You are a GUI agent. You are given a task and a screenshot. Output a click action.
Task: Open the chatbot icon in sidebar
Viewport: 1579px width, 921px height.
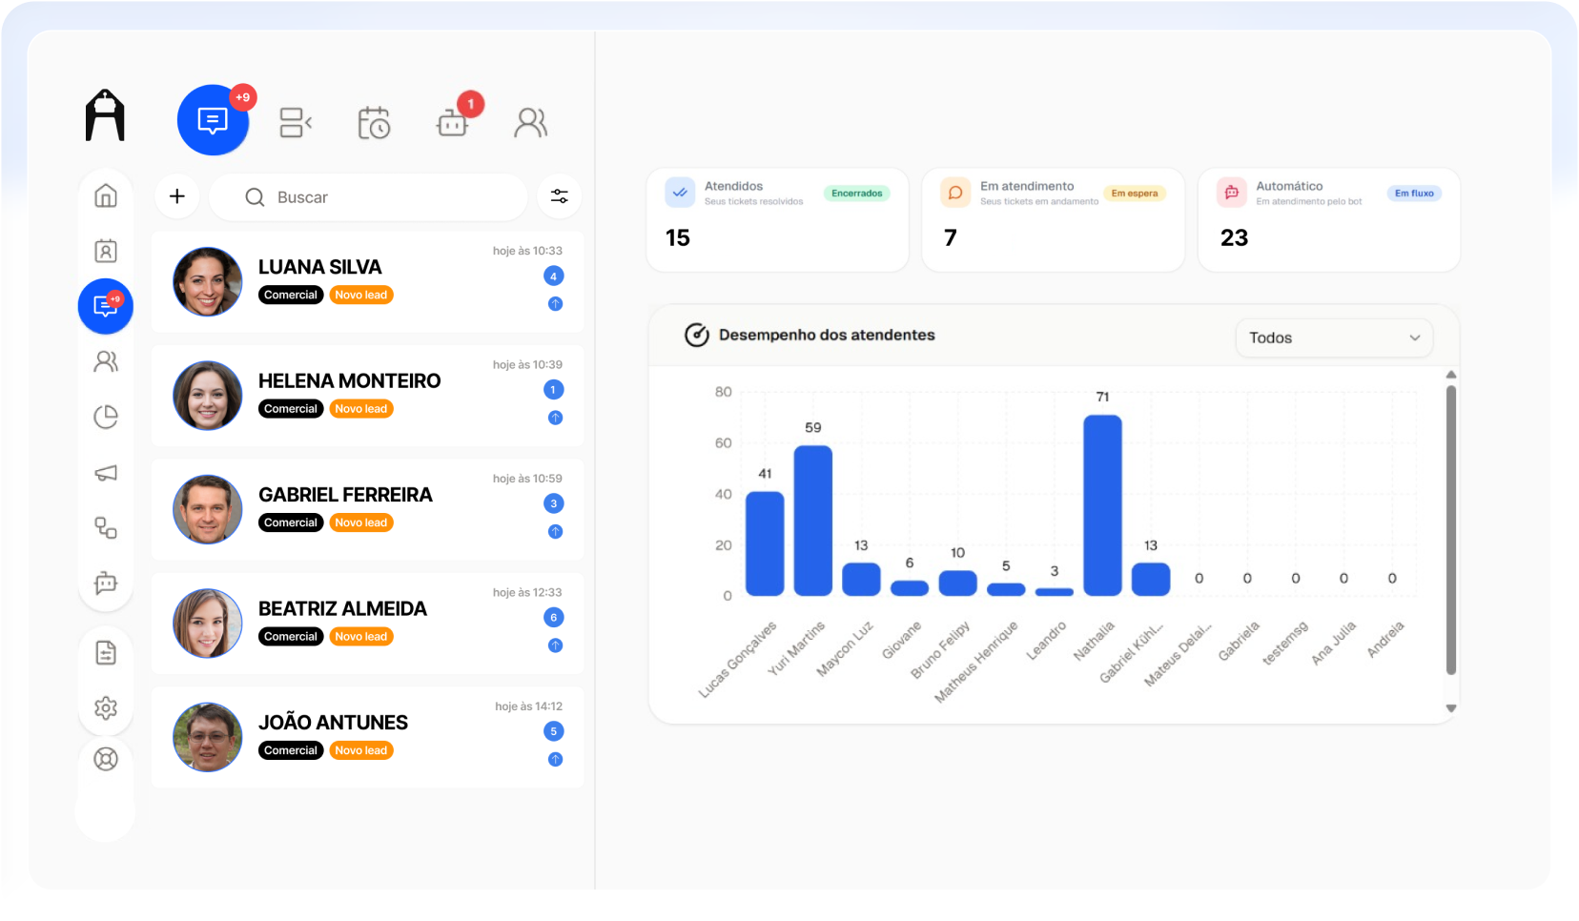(106, 583)
